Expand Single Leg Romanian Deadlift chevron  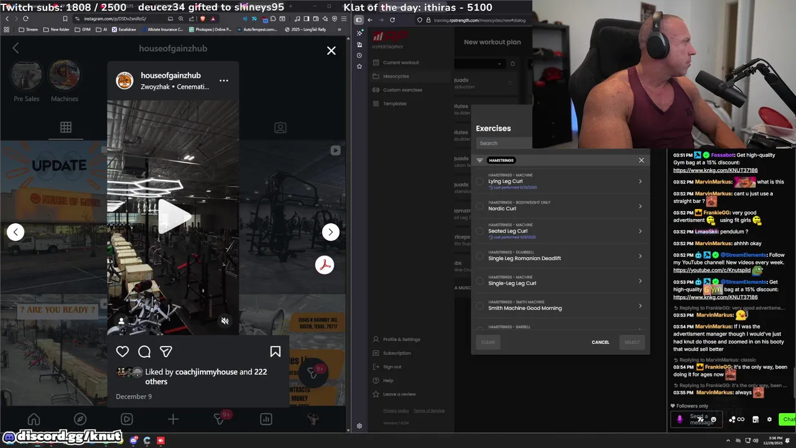click(640, 256)
